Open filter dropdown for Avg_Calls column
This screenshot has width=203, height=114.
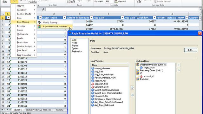click(122, 18)
